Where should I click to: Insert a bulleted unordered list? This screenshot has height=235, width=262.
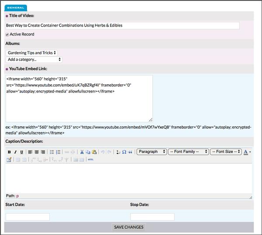click(52, 152)
